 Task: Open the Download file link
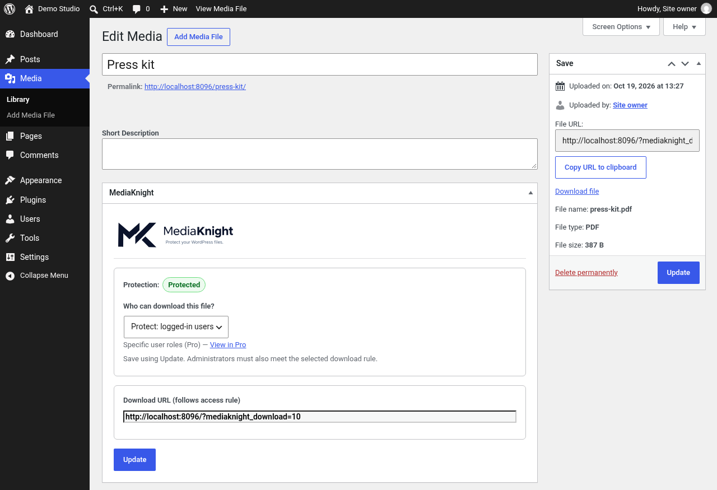(577, 192)
